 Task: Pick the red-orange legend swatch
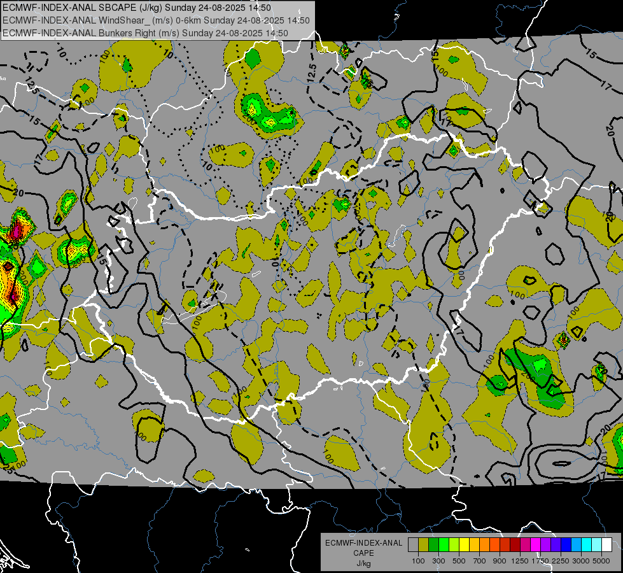point(495,545)
